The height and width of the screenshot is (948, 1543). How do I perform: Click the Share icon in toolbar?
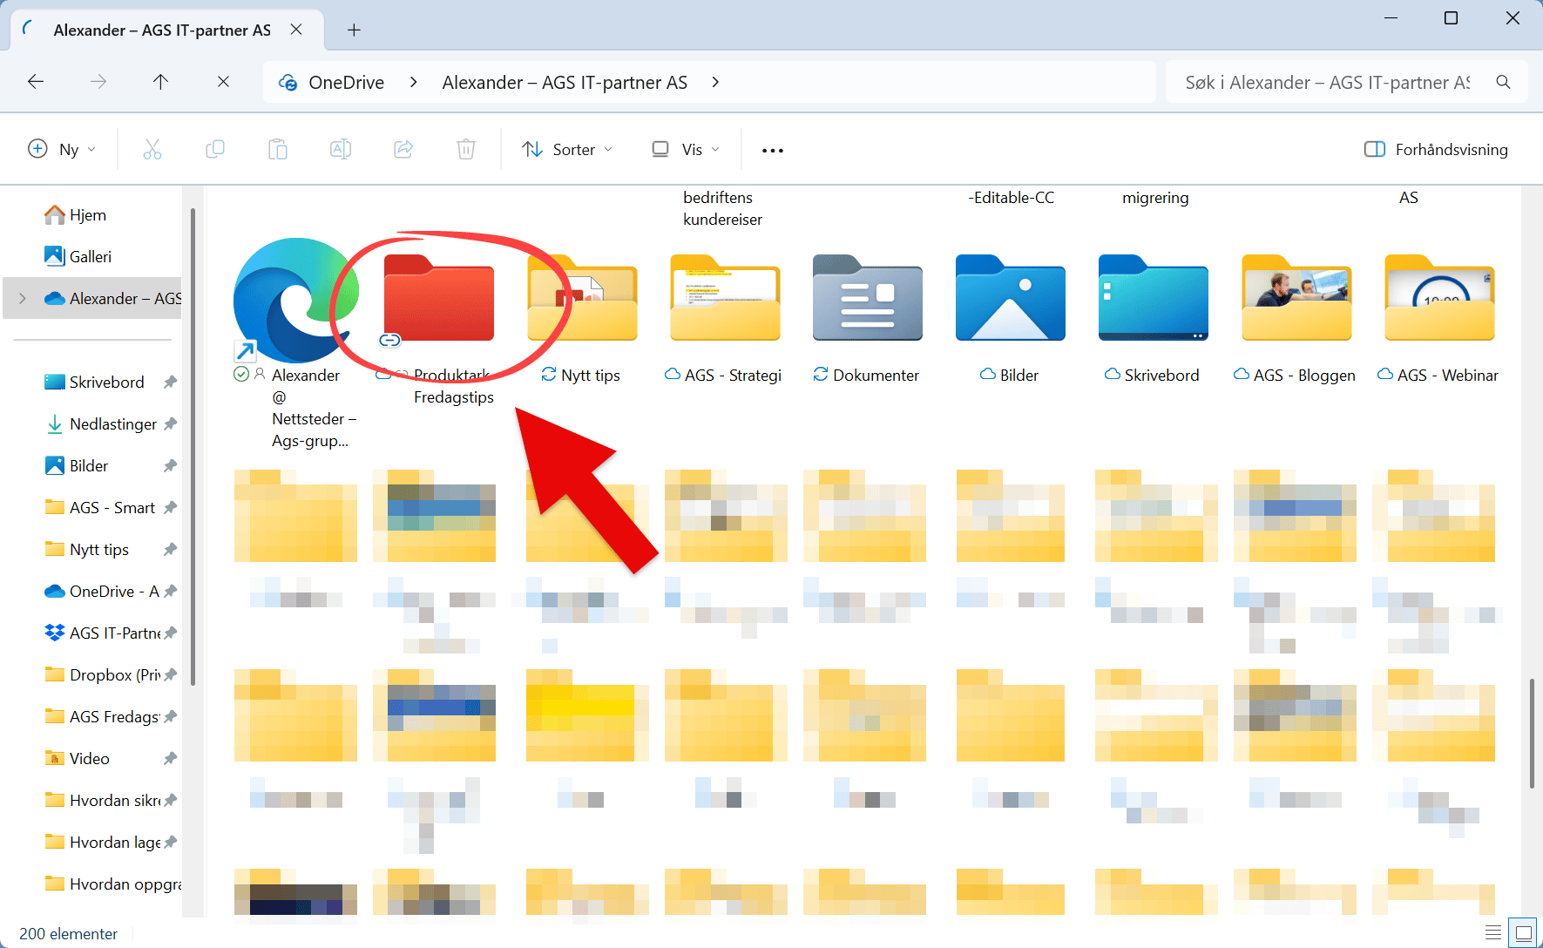tap(403, 150)
